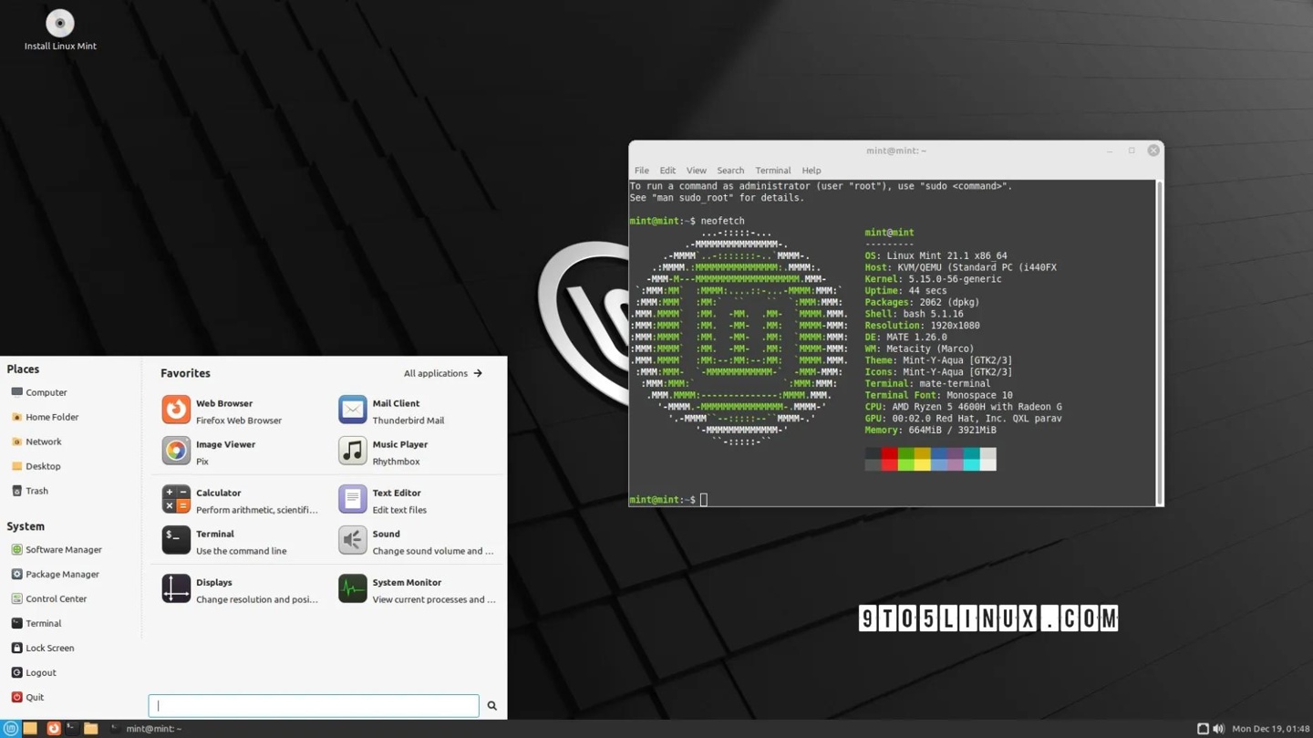The image size is (1313, 738).
Task: Open Music Player Rhythmbox from Favorites
Action: click(418, 452)
